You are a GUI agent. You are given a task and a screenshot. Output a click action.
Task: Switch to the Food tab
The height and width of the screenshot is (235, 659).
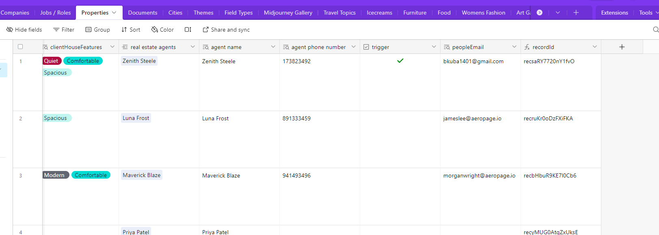pyautogui.click(x=444, y=13)
